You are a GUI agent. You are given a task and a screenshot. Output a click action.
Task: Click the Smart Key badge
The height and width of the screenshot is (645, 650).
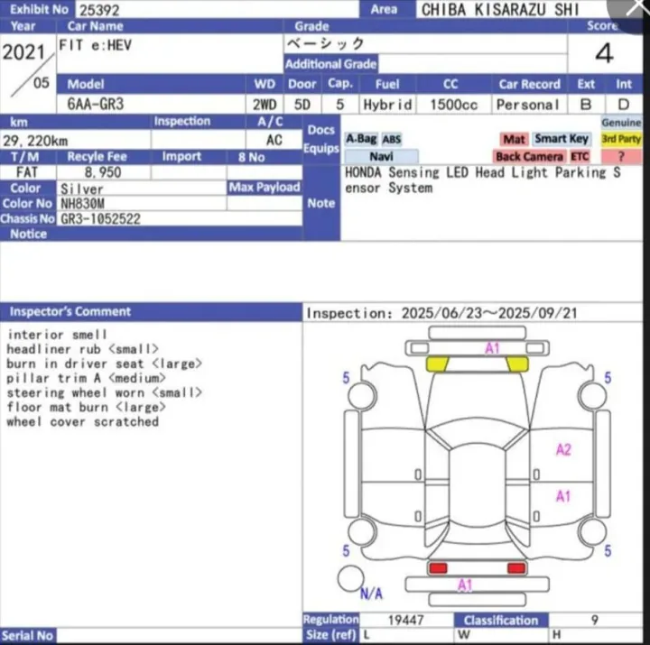tap(562, 139)
